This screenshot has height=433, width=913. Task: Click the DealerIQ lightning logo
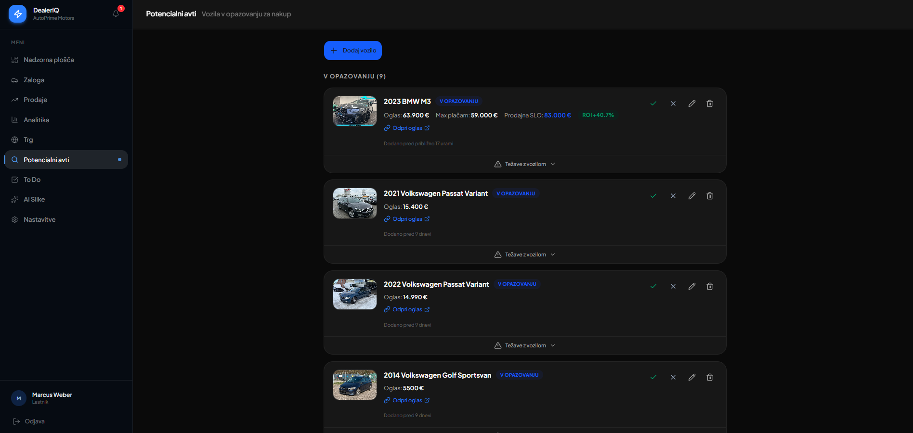18,14
